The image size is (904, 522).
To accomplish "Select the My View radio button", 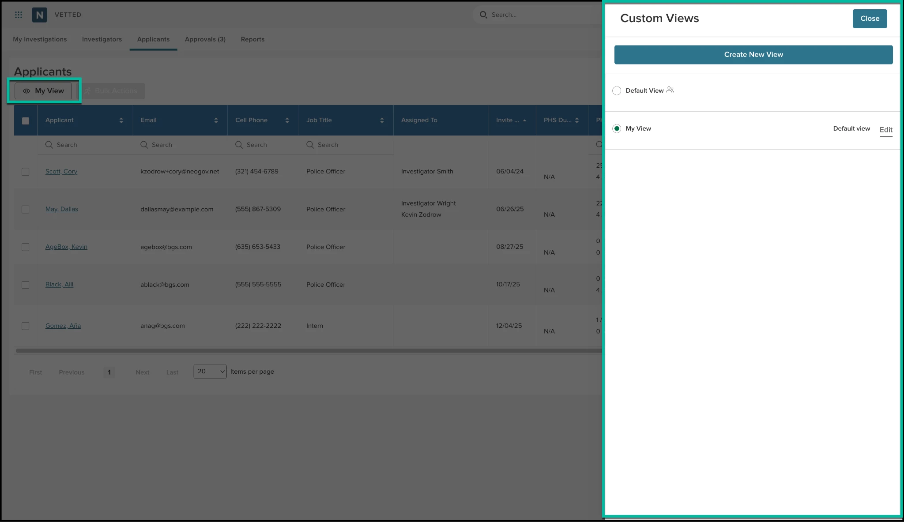I will (x=617, y=128).
